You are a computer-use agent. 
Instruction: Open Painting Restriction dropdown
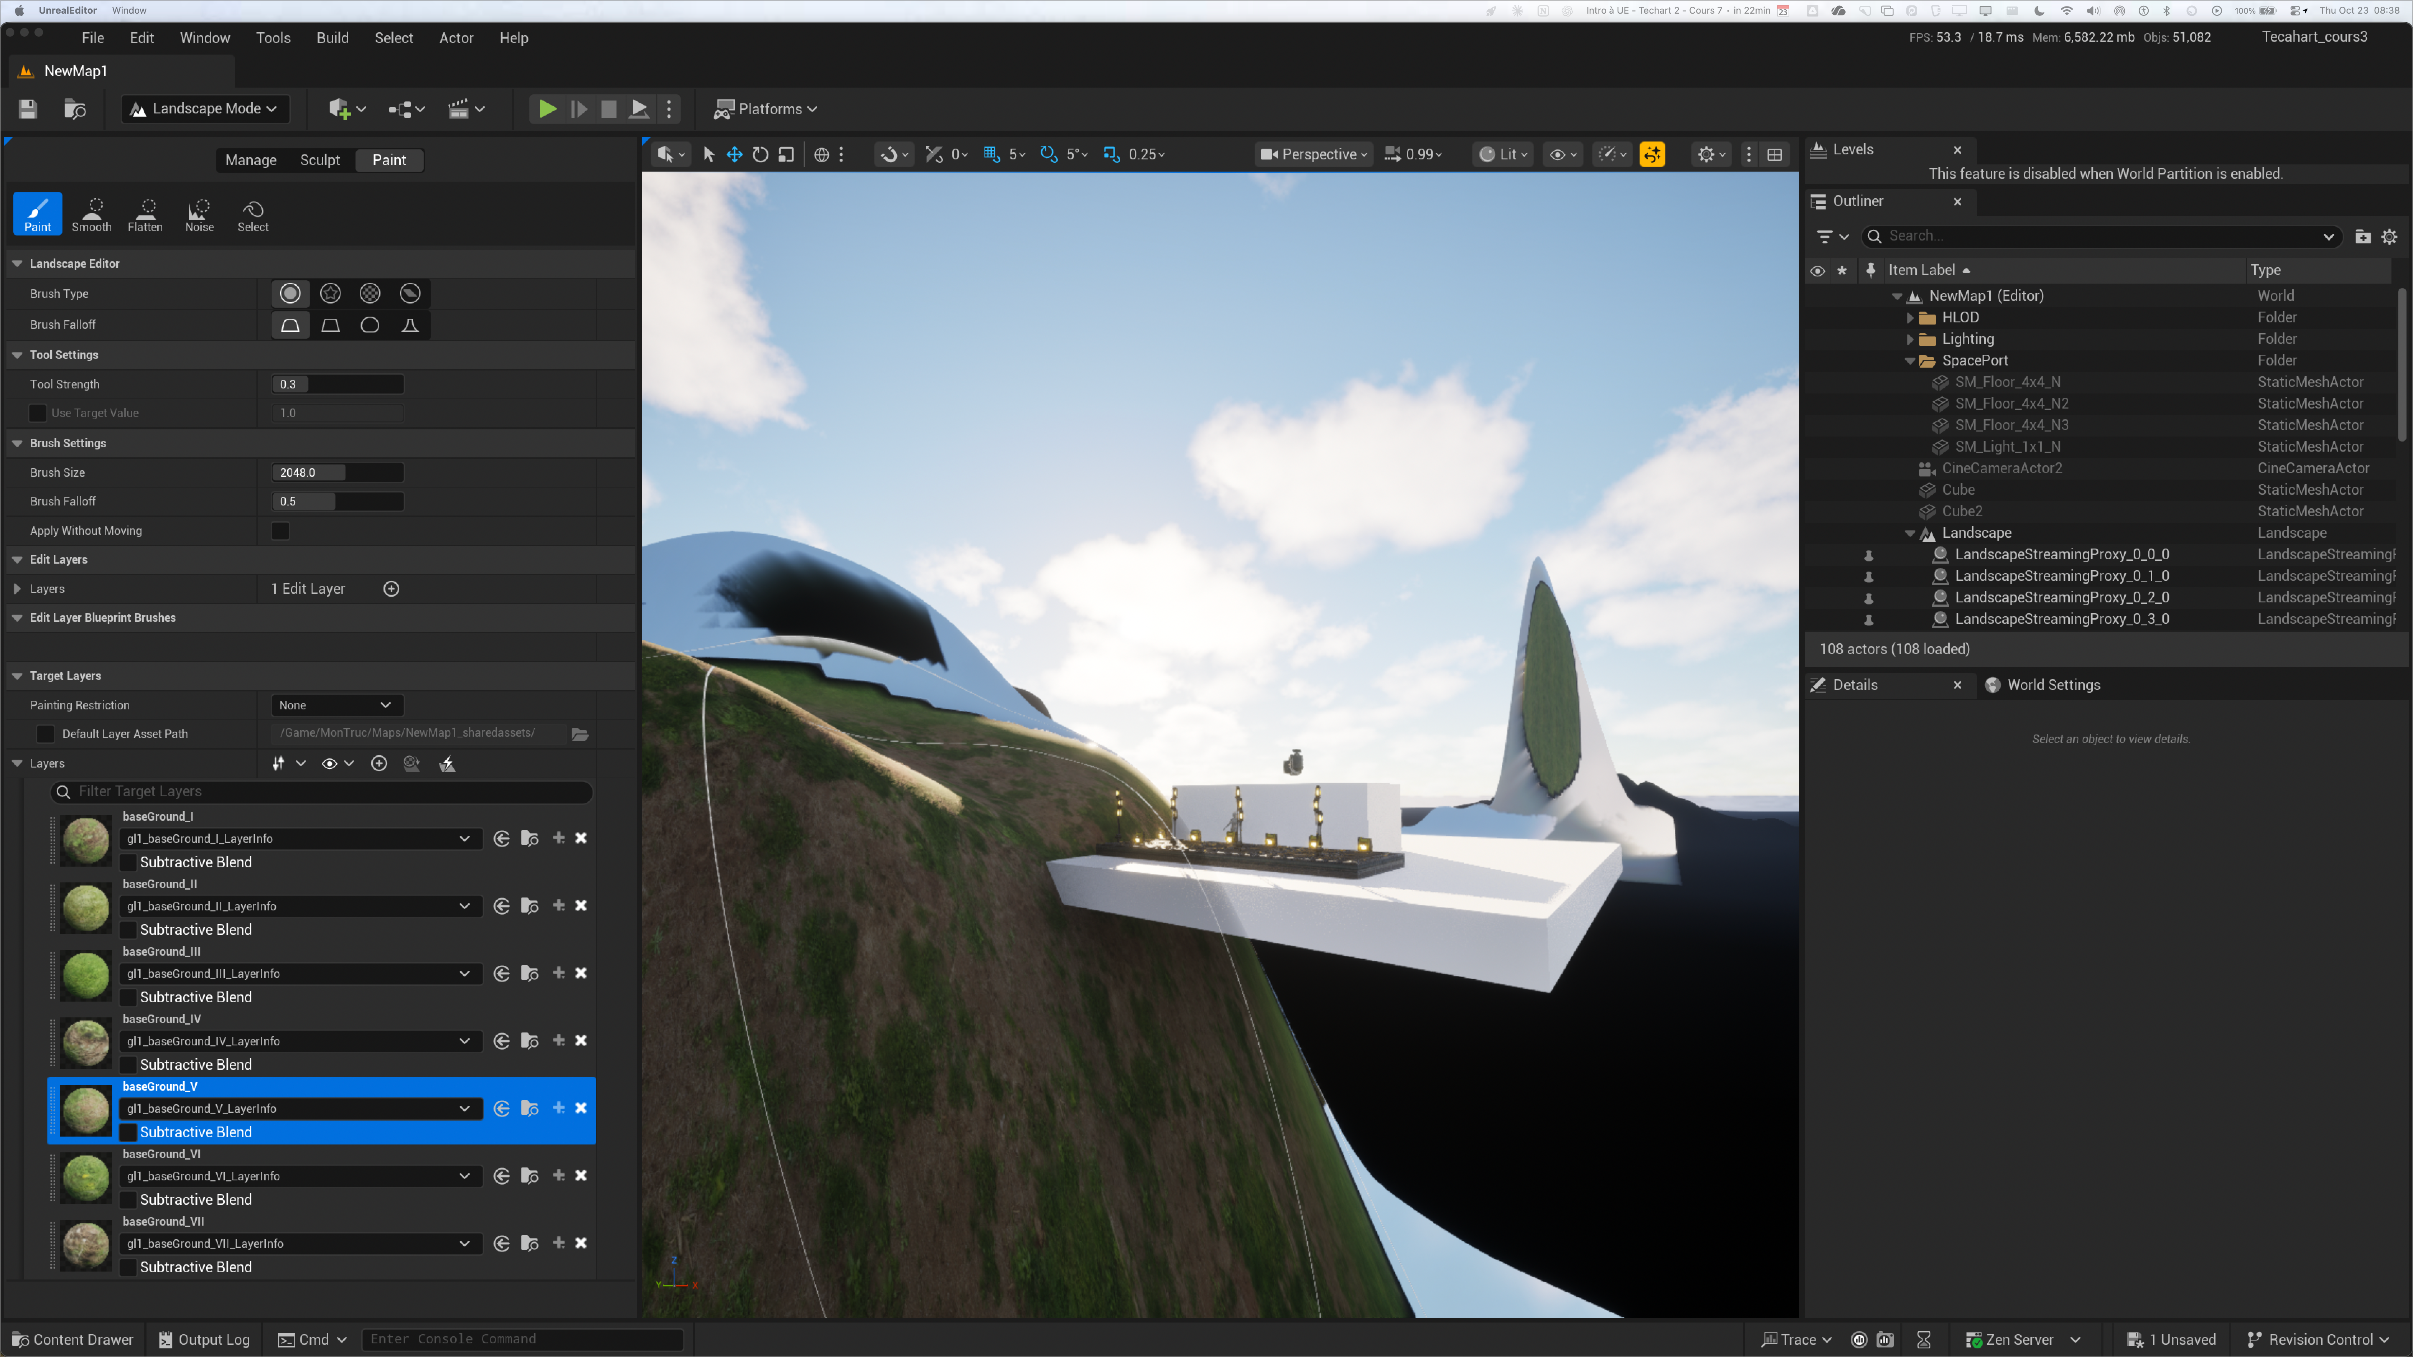coord(336,705)
